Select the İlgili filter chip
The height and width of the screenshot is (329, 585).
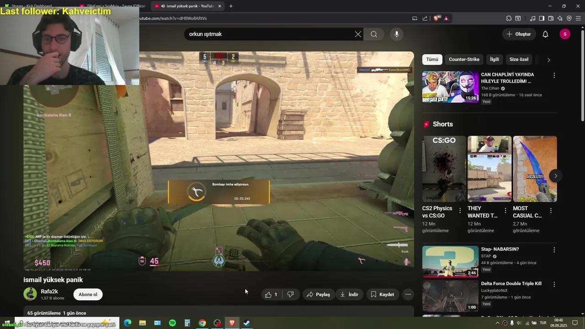495,59
